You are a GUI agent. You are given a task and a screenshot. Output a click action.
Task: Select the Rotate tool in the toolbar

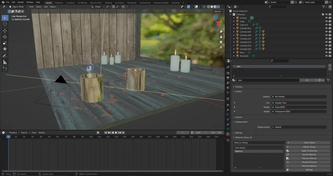pyautogui.click(x=5, y=37)
